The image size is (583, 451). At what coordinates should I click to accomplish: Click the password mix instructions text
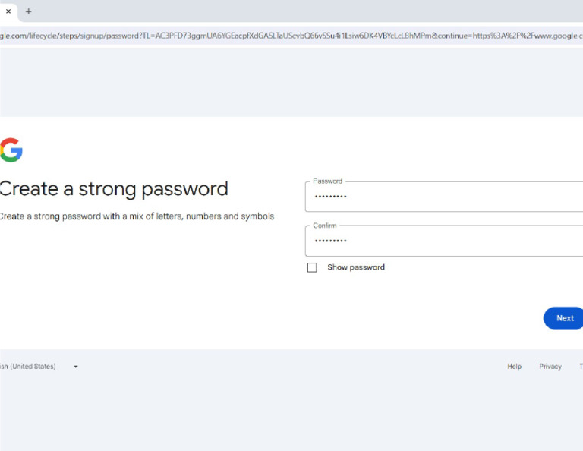click(x=137, y=216)
